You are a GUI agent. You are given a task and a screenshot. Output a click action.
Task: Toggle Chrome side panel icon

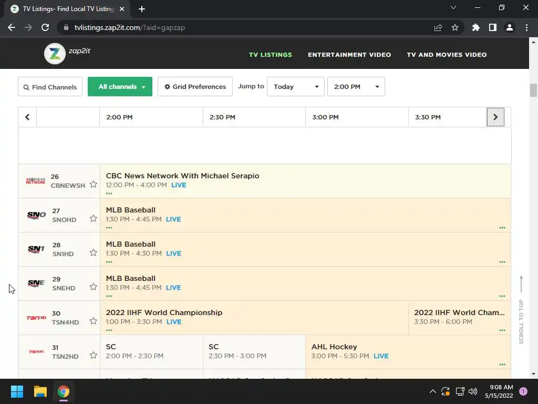[493, 27]
